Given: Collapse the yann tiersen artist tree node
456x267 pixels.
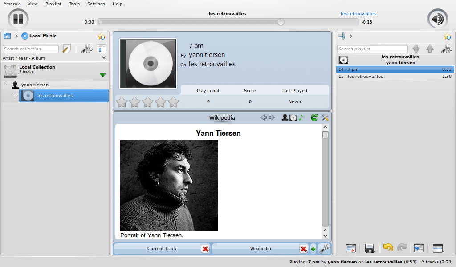Looking at the screenshot, I should tap(6, 85).
